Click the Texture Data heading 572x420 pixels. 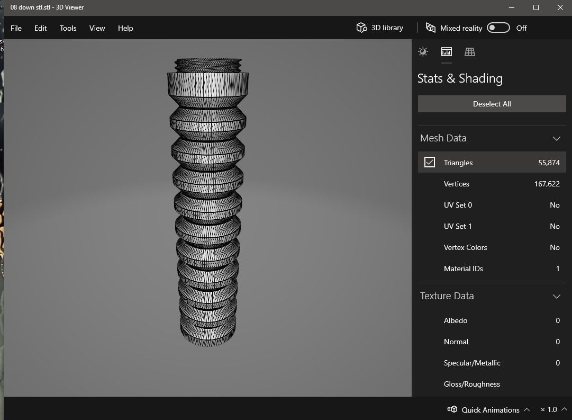447,296
